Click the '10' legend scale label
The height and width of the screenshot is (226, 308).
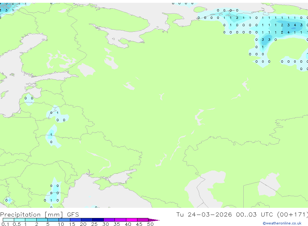coord(61,224)
